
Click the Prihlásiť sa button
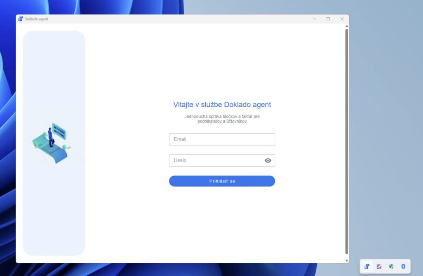point(222,181)
